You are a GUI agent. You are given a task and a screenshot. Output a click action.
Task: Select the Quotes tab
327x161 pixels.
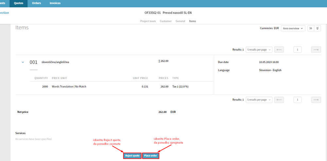[18, 3]
